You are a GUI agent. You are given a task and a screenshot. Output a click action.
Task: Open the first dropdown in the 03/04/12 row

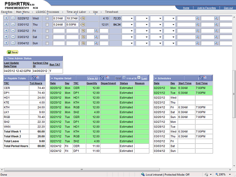coord(128,44)
